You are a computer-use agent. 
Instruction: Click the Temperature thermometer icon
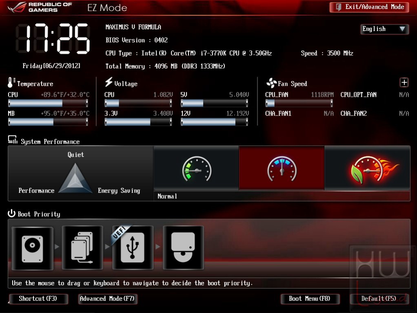coord(11,83)
